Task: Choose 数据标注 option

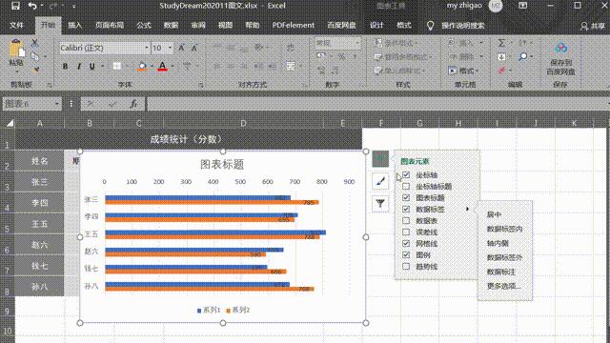Action: point(501,272)
